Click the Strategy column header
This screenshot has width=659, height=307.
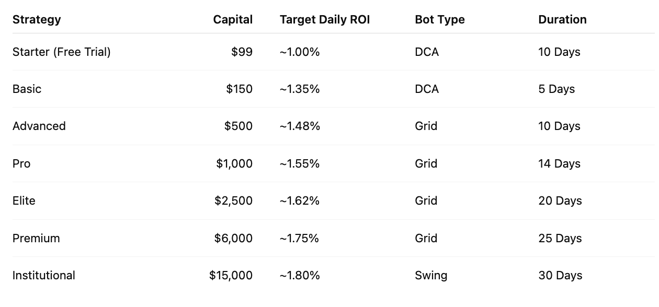pos(37,20)
